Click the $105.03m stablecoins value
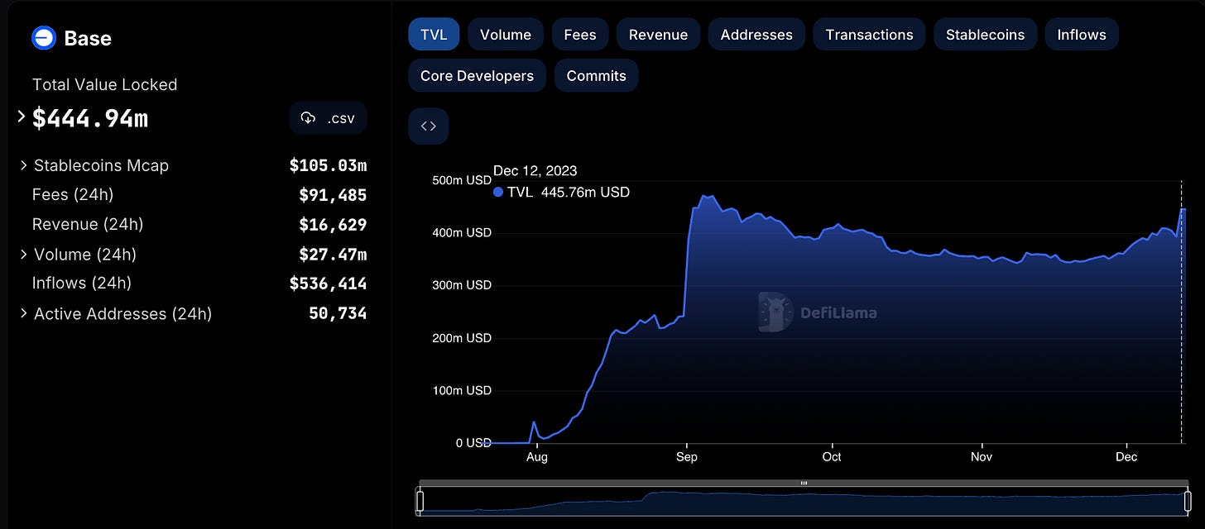The image size is (1205, 529). [x=328, y=165]
